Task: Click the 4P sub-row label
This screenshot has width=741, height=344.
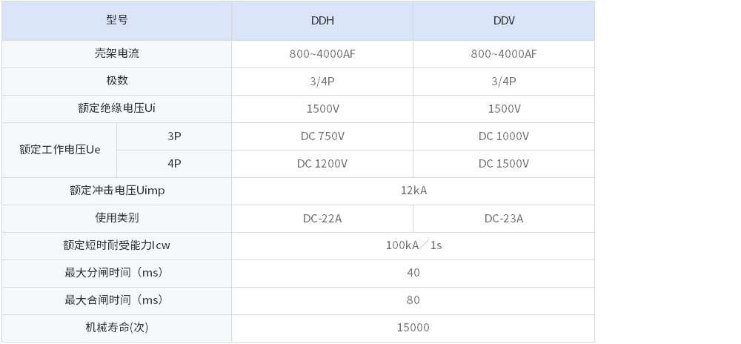Action: (x=174, y=164)
